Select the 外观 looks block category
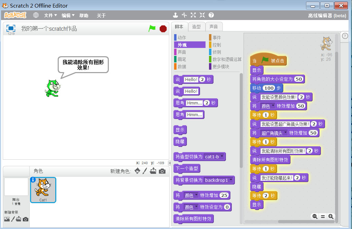The image size is (352, 229). tap(190, 45)
